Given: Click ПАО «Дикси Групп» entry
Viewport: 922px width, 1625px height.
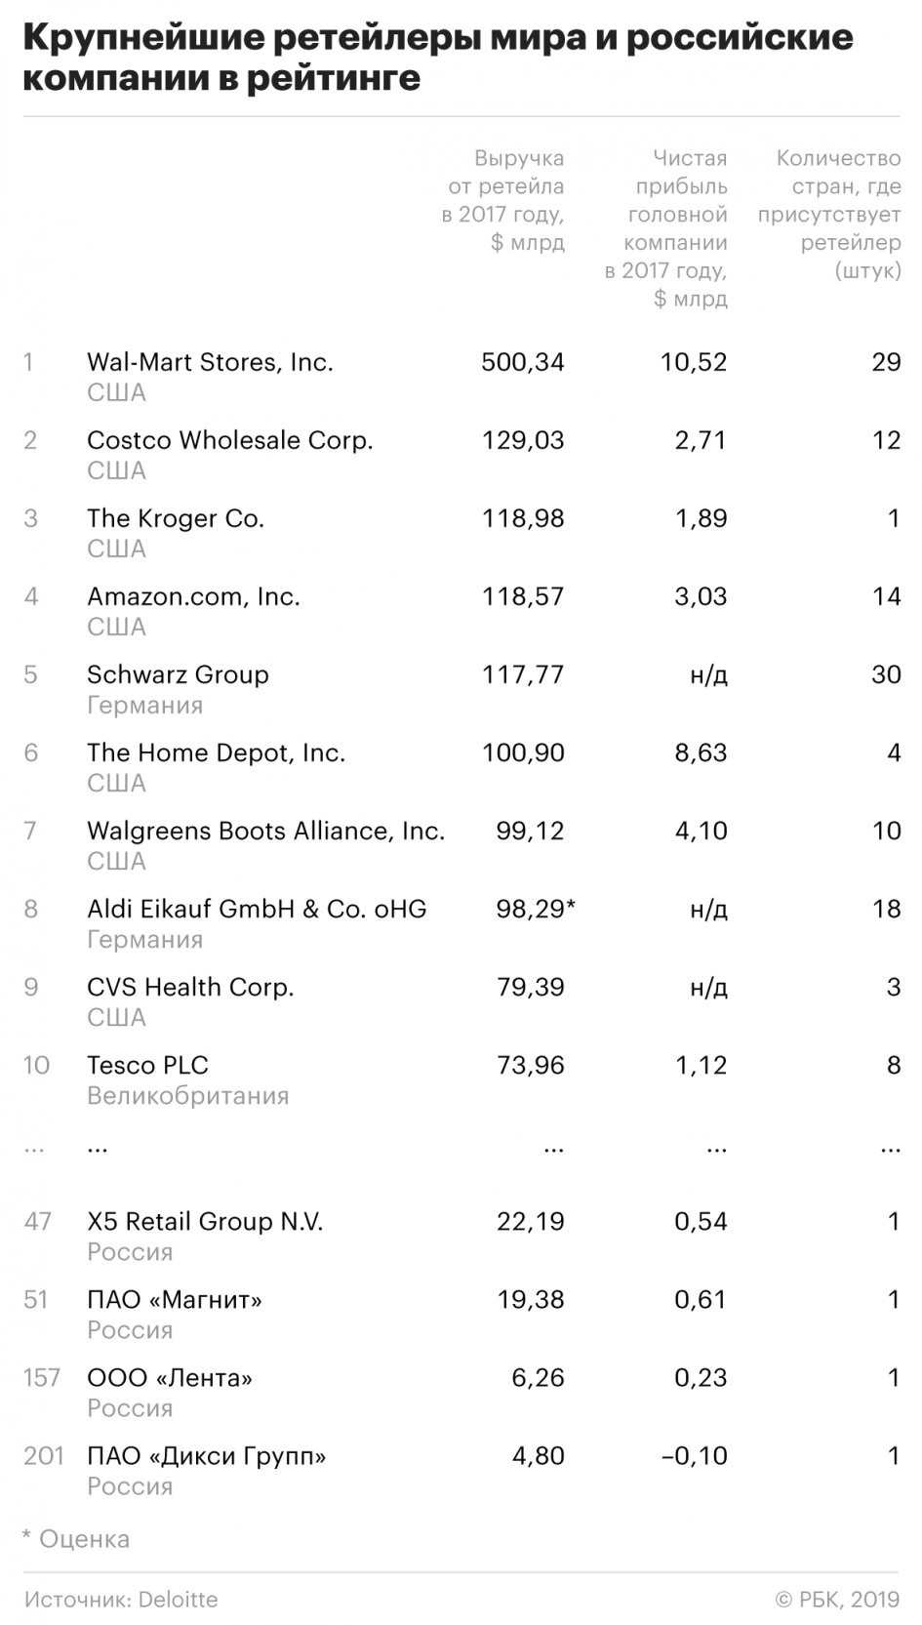Looking at the screenshot, I should [x=207, y=1455].
